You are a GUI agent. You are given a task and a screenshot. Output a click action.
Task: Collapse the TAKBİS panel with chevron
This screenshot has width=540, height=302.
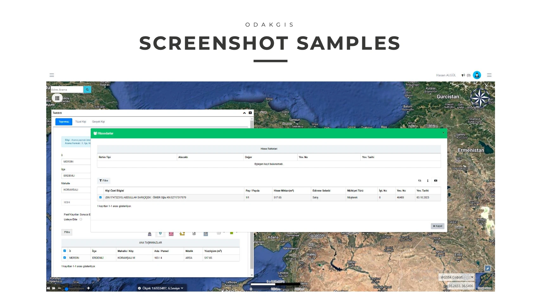point(244,113)
